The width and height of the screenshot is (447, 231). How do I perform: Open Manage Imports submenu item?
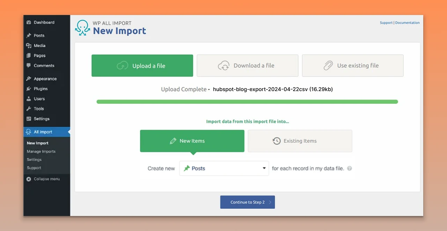pyautogui.click(x=41, y=151)
